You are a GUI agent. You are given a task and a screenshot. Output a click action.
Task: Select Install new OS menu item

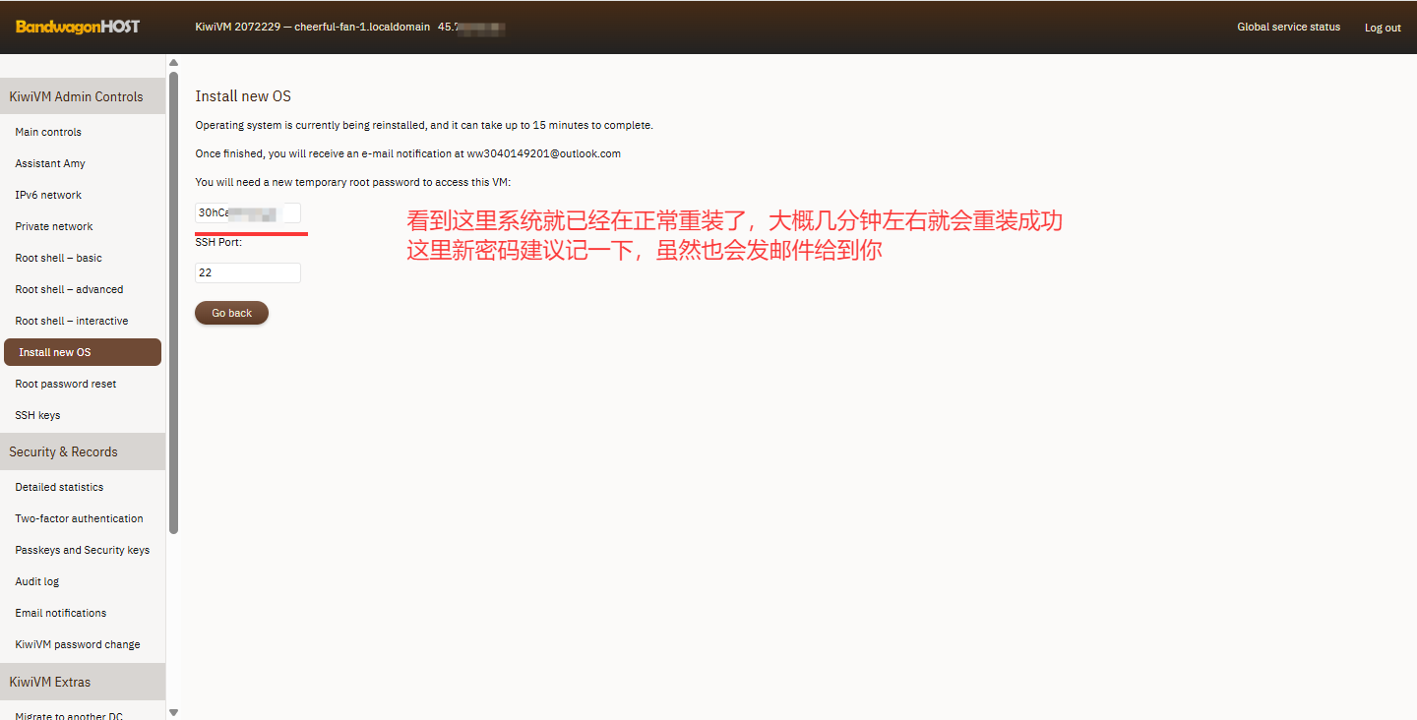point(55,352)
